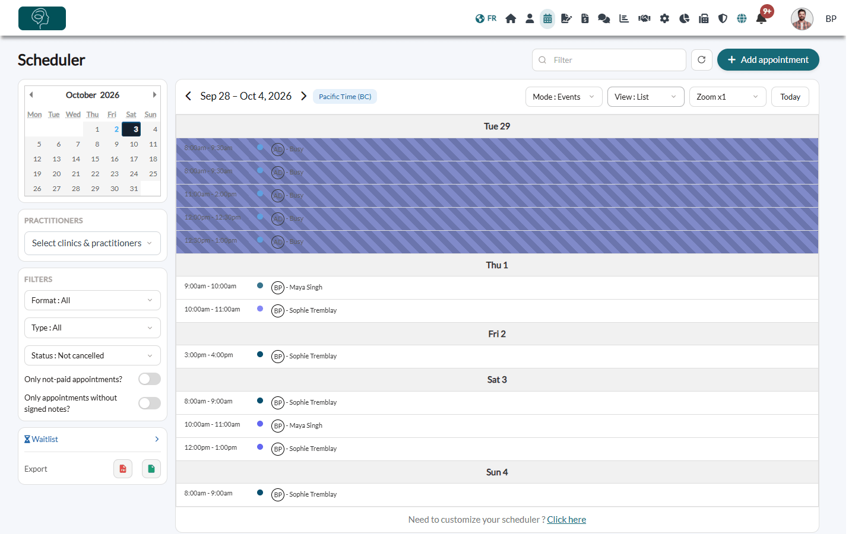
Task: Switch language to FR
Action: click(x=486, y=18)
